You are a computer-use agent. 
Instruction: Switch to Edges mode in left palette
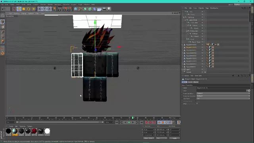click(3, 37)
